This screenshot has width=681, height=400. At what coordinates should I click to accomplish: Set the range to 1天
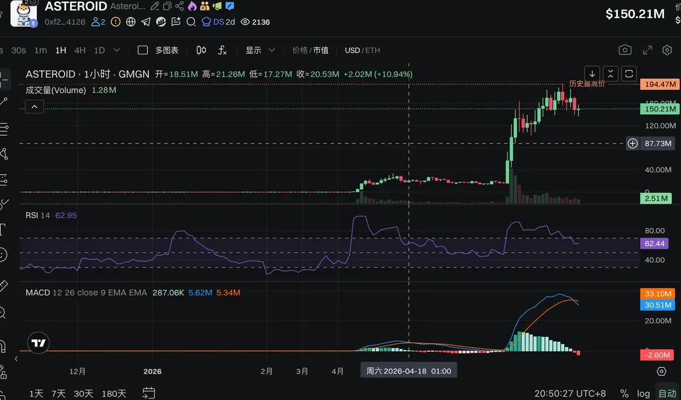point(36,393)
